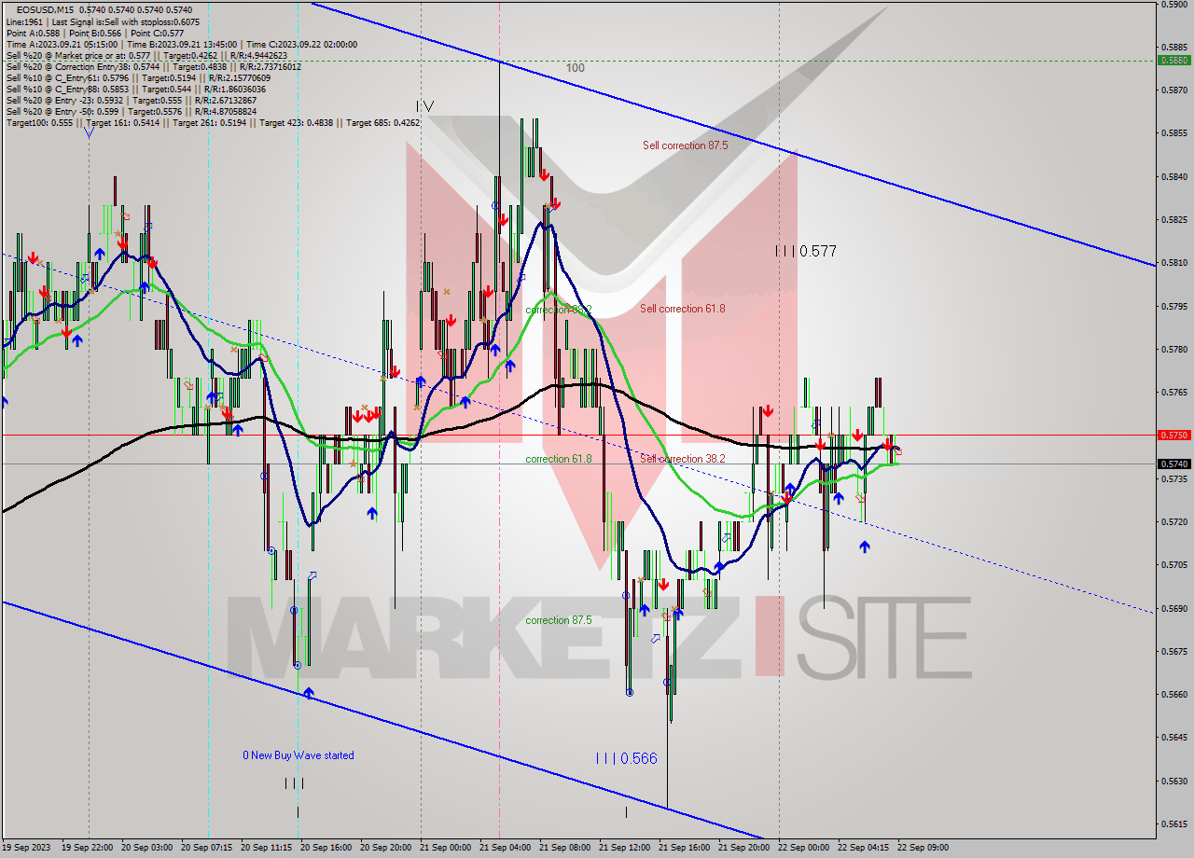Image resolution: width=1194 pixels, height=858 pixels.
Task: Click 0.5690 on the price axis
Action: tap(1173, 608)
